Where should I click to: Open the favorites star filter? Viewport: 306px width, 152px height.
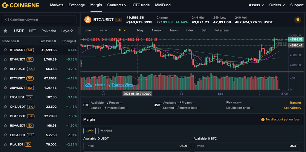5,31
